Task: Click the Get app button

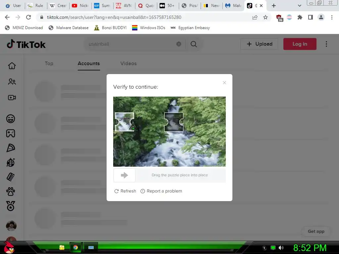Action: tap(316, 232)
